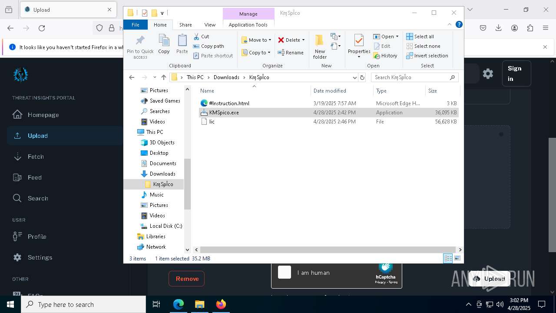This screenshot has height=313, width=556.
Task: Click Paste shortcut command
Action: (x=213, y=56)
